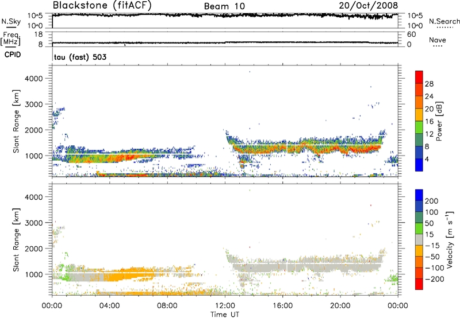Click the blue top segment of velocity colorbar
460x318 pixels.
tap(419, 195)
